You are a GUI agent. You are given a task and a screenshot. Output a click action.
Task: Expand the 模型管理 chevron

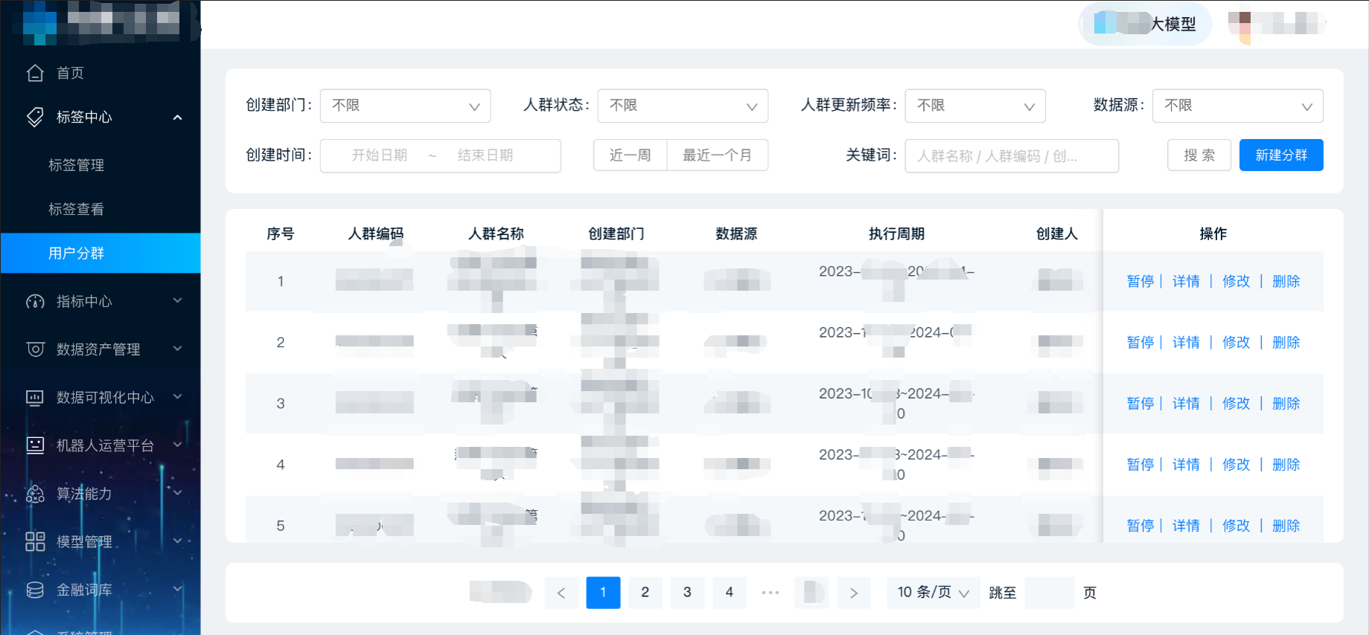[177, 541]
